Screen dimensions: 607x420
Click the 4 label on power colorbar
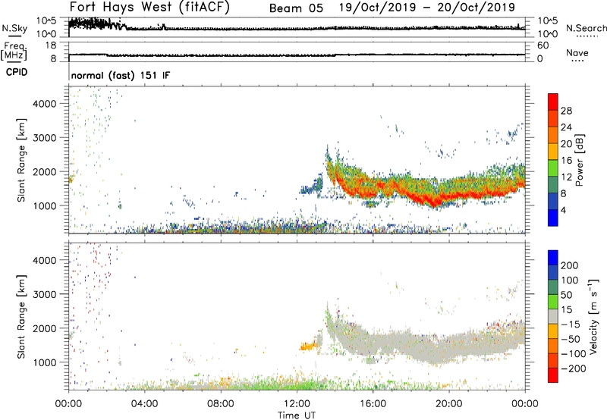[563, 210]
